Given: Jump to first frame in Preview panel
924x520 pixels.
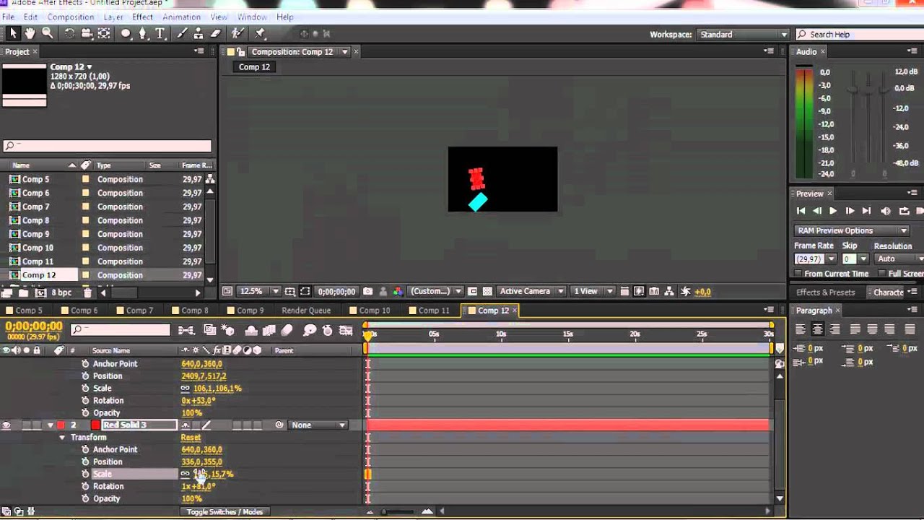Looking at the screenshot, I should click(801, 211).
